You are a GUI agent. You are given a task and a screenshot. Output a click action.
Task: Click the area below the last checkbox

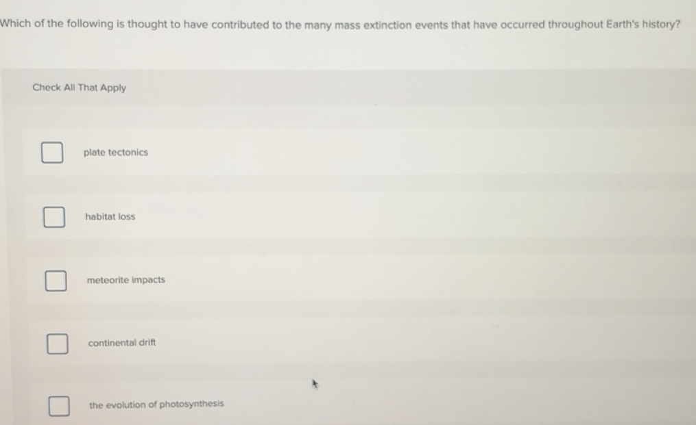pyautogui.click(x=59, y=421)
